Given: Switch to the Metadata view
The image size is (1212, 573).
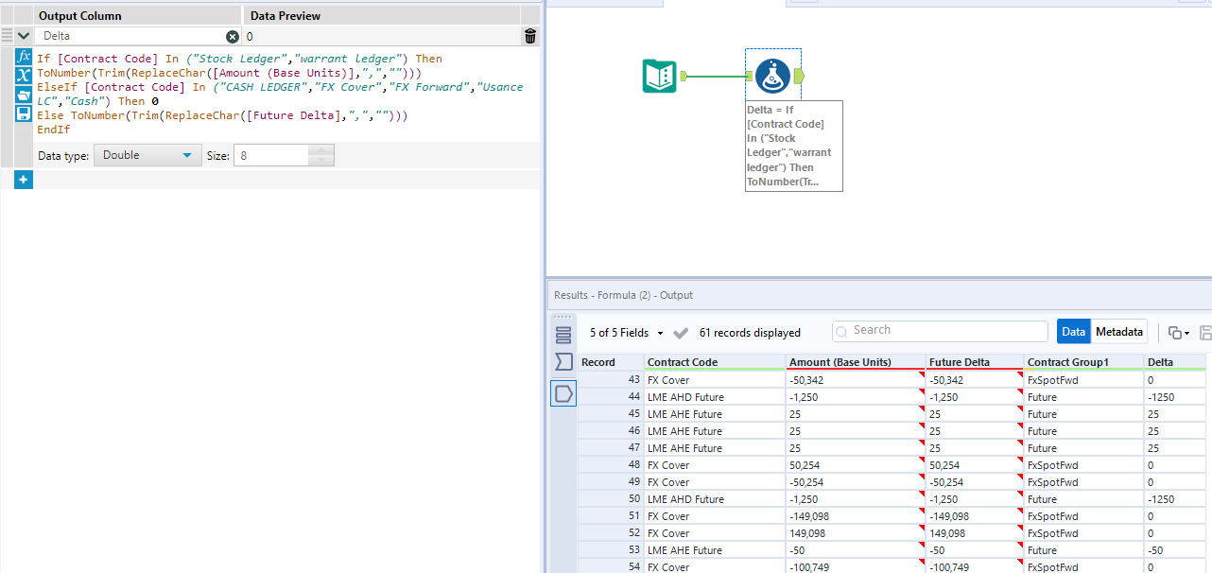Looking at the screenshot, I should click(x=1118, y=332).
